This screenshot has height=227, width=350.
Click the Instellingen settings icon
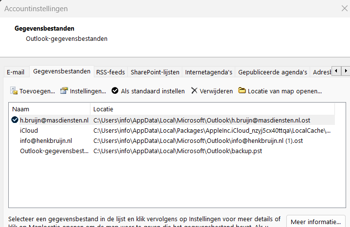pyautogui.click(x=64, y=90)
